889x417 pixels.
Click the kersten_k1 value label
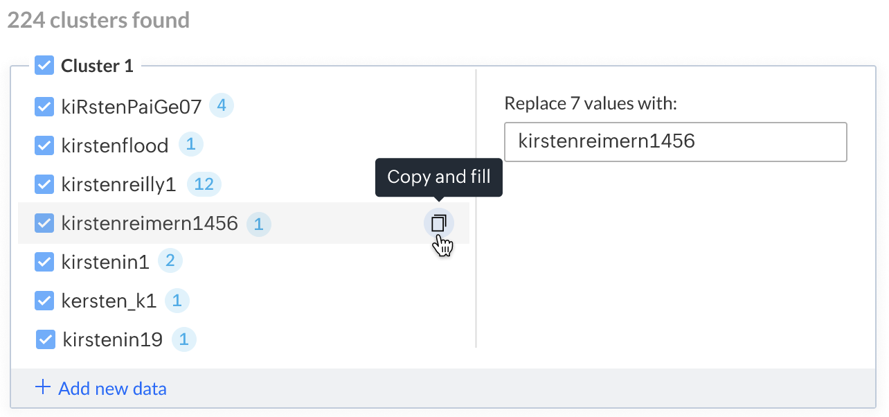(109, 301)
